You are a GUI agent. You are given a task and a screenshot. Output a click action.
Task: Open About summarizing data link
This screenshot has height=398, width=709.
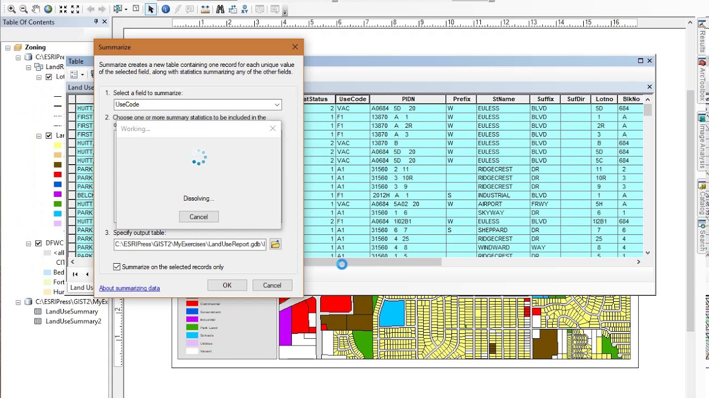[x=129, y=288]
